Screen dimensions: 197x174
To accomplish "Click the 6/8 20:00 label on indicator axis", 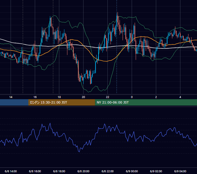I will pyautogui.click(x=83, y=171).
